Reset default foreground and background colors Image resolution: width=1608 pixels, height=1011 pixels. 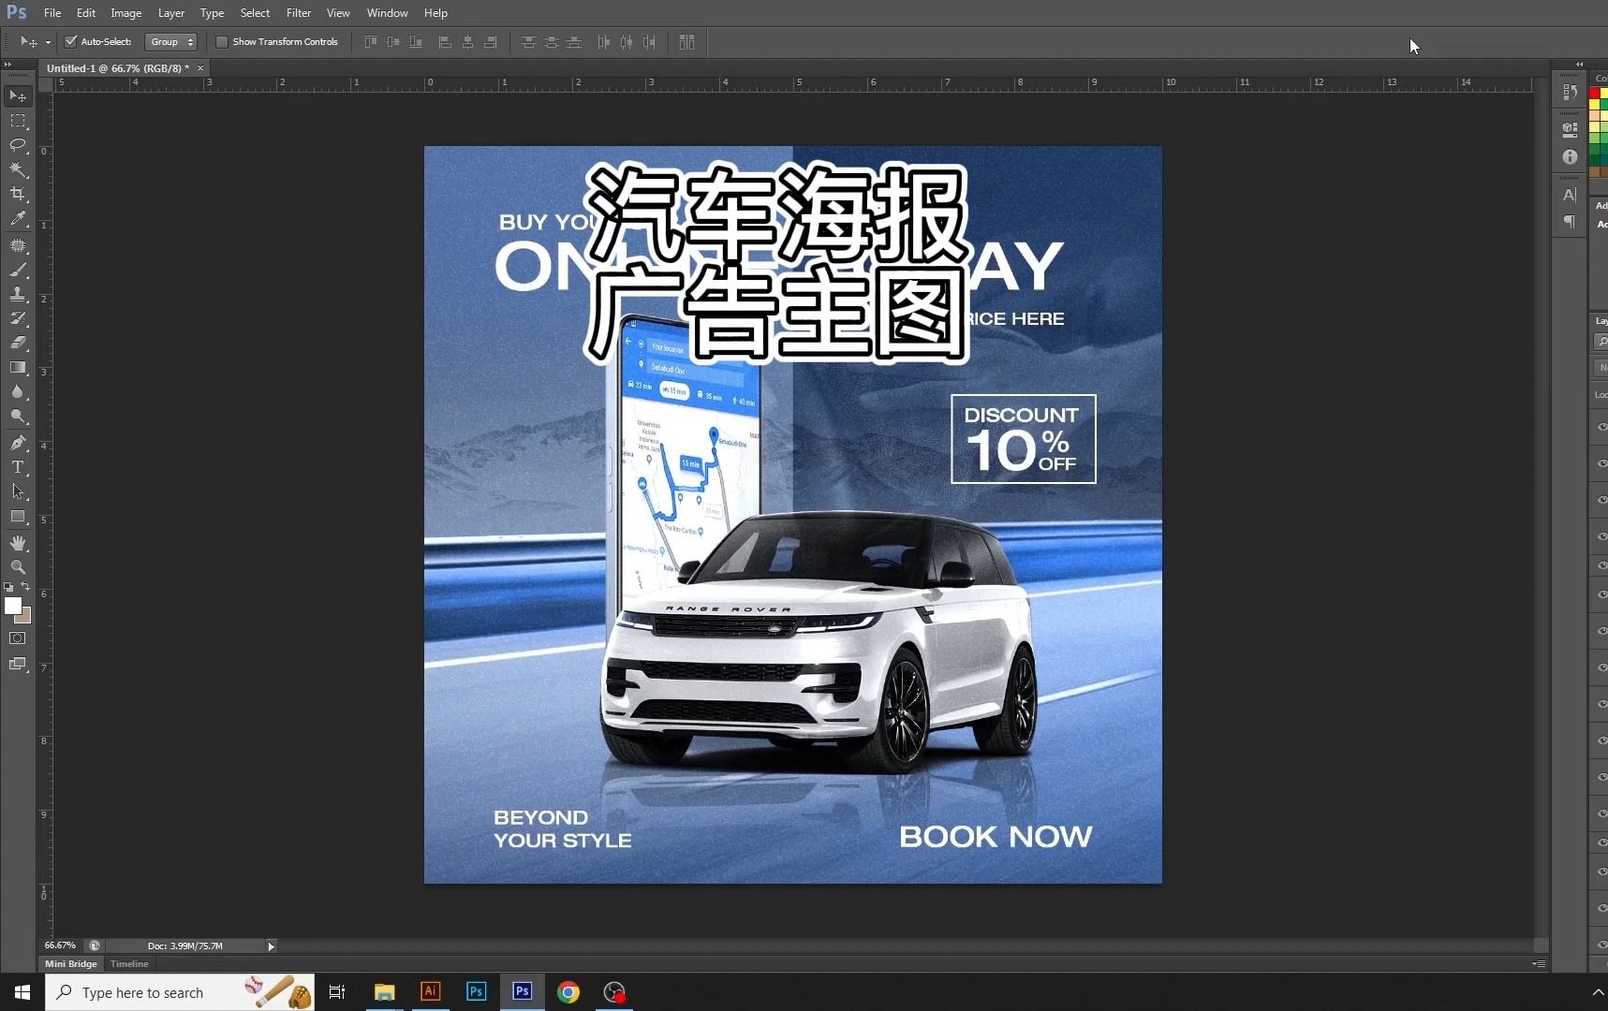(x=8, y=587)
